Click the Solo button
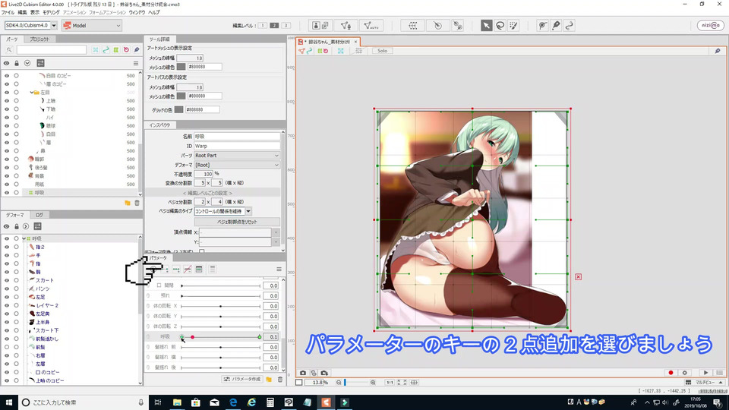 382,51
